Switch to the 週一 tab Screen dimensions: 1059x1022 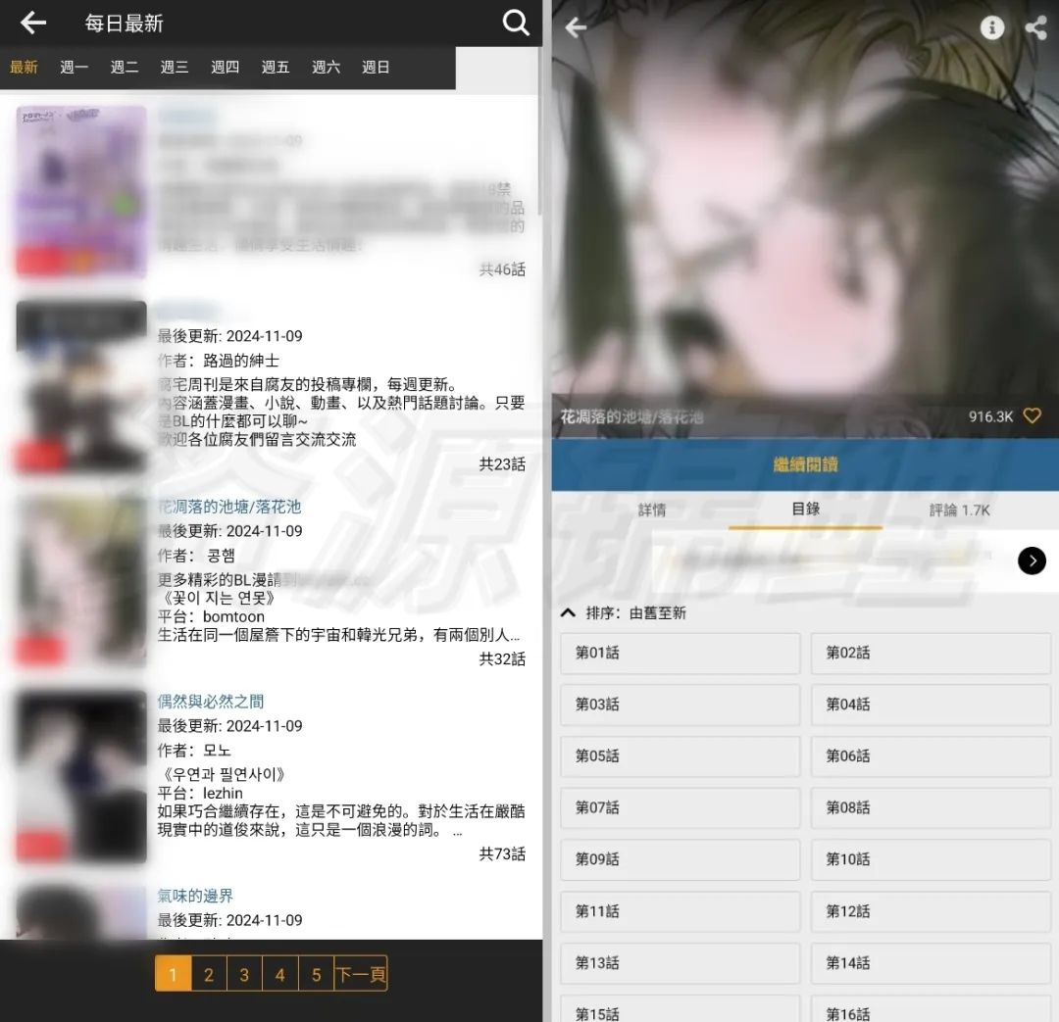tap(74, 67)
